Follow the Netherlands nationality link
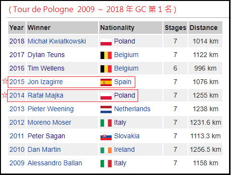The width and height of the screenshot is (231, 175). [132, 109]
